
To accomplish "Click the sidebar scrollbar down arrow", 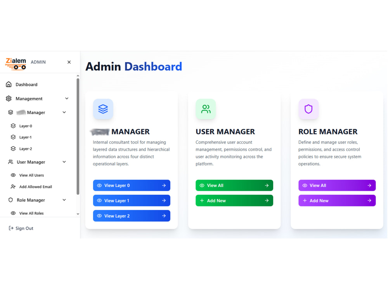I will coord(78,214).
